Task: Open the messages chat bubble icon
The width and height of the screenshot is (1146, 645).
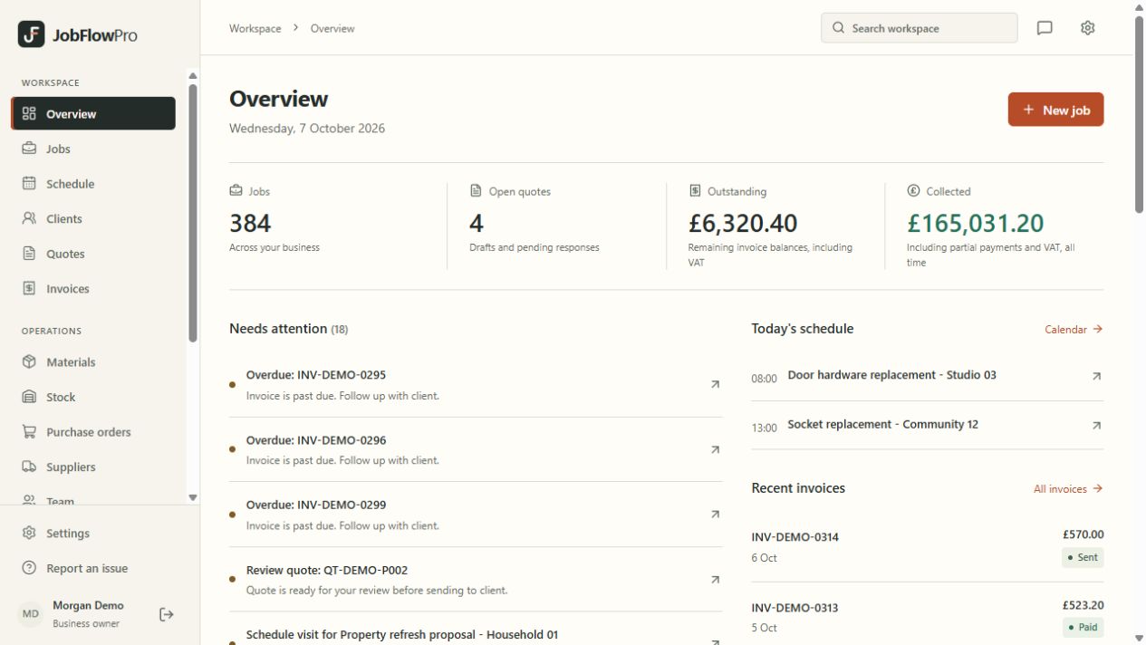Action: coord(1045,28)
